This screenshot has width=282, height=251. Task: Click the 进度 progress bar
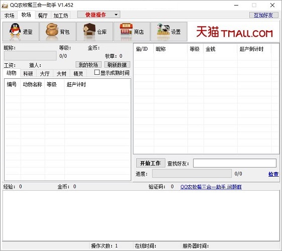(192, 174)
